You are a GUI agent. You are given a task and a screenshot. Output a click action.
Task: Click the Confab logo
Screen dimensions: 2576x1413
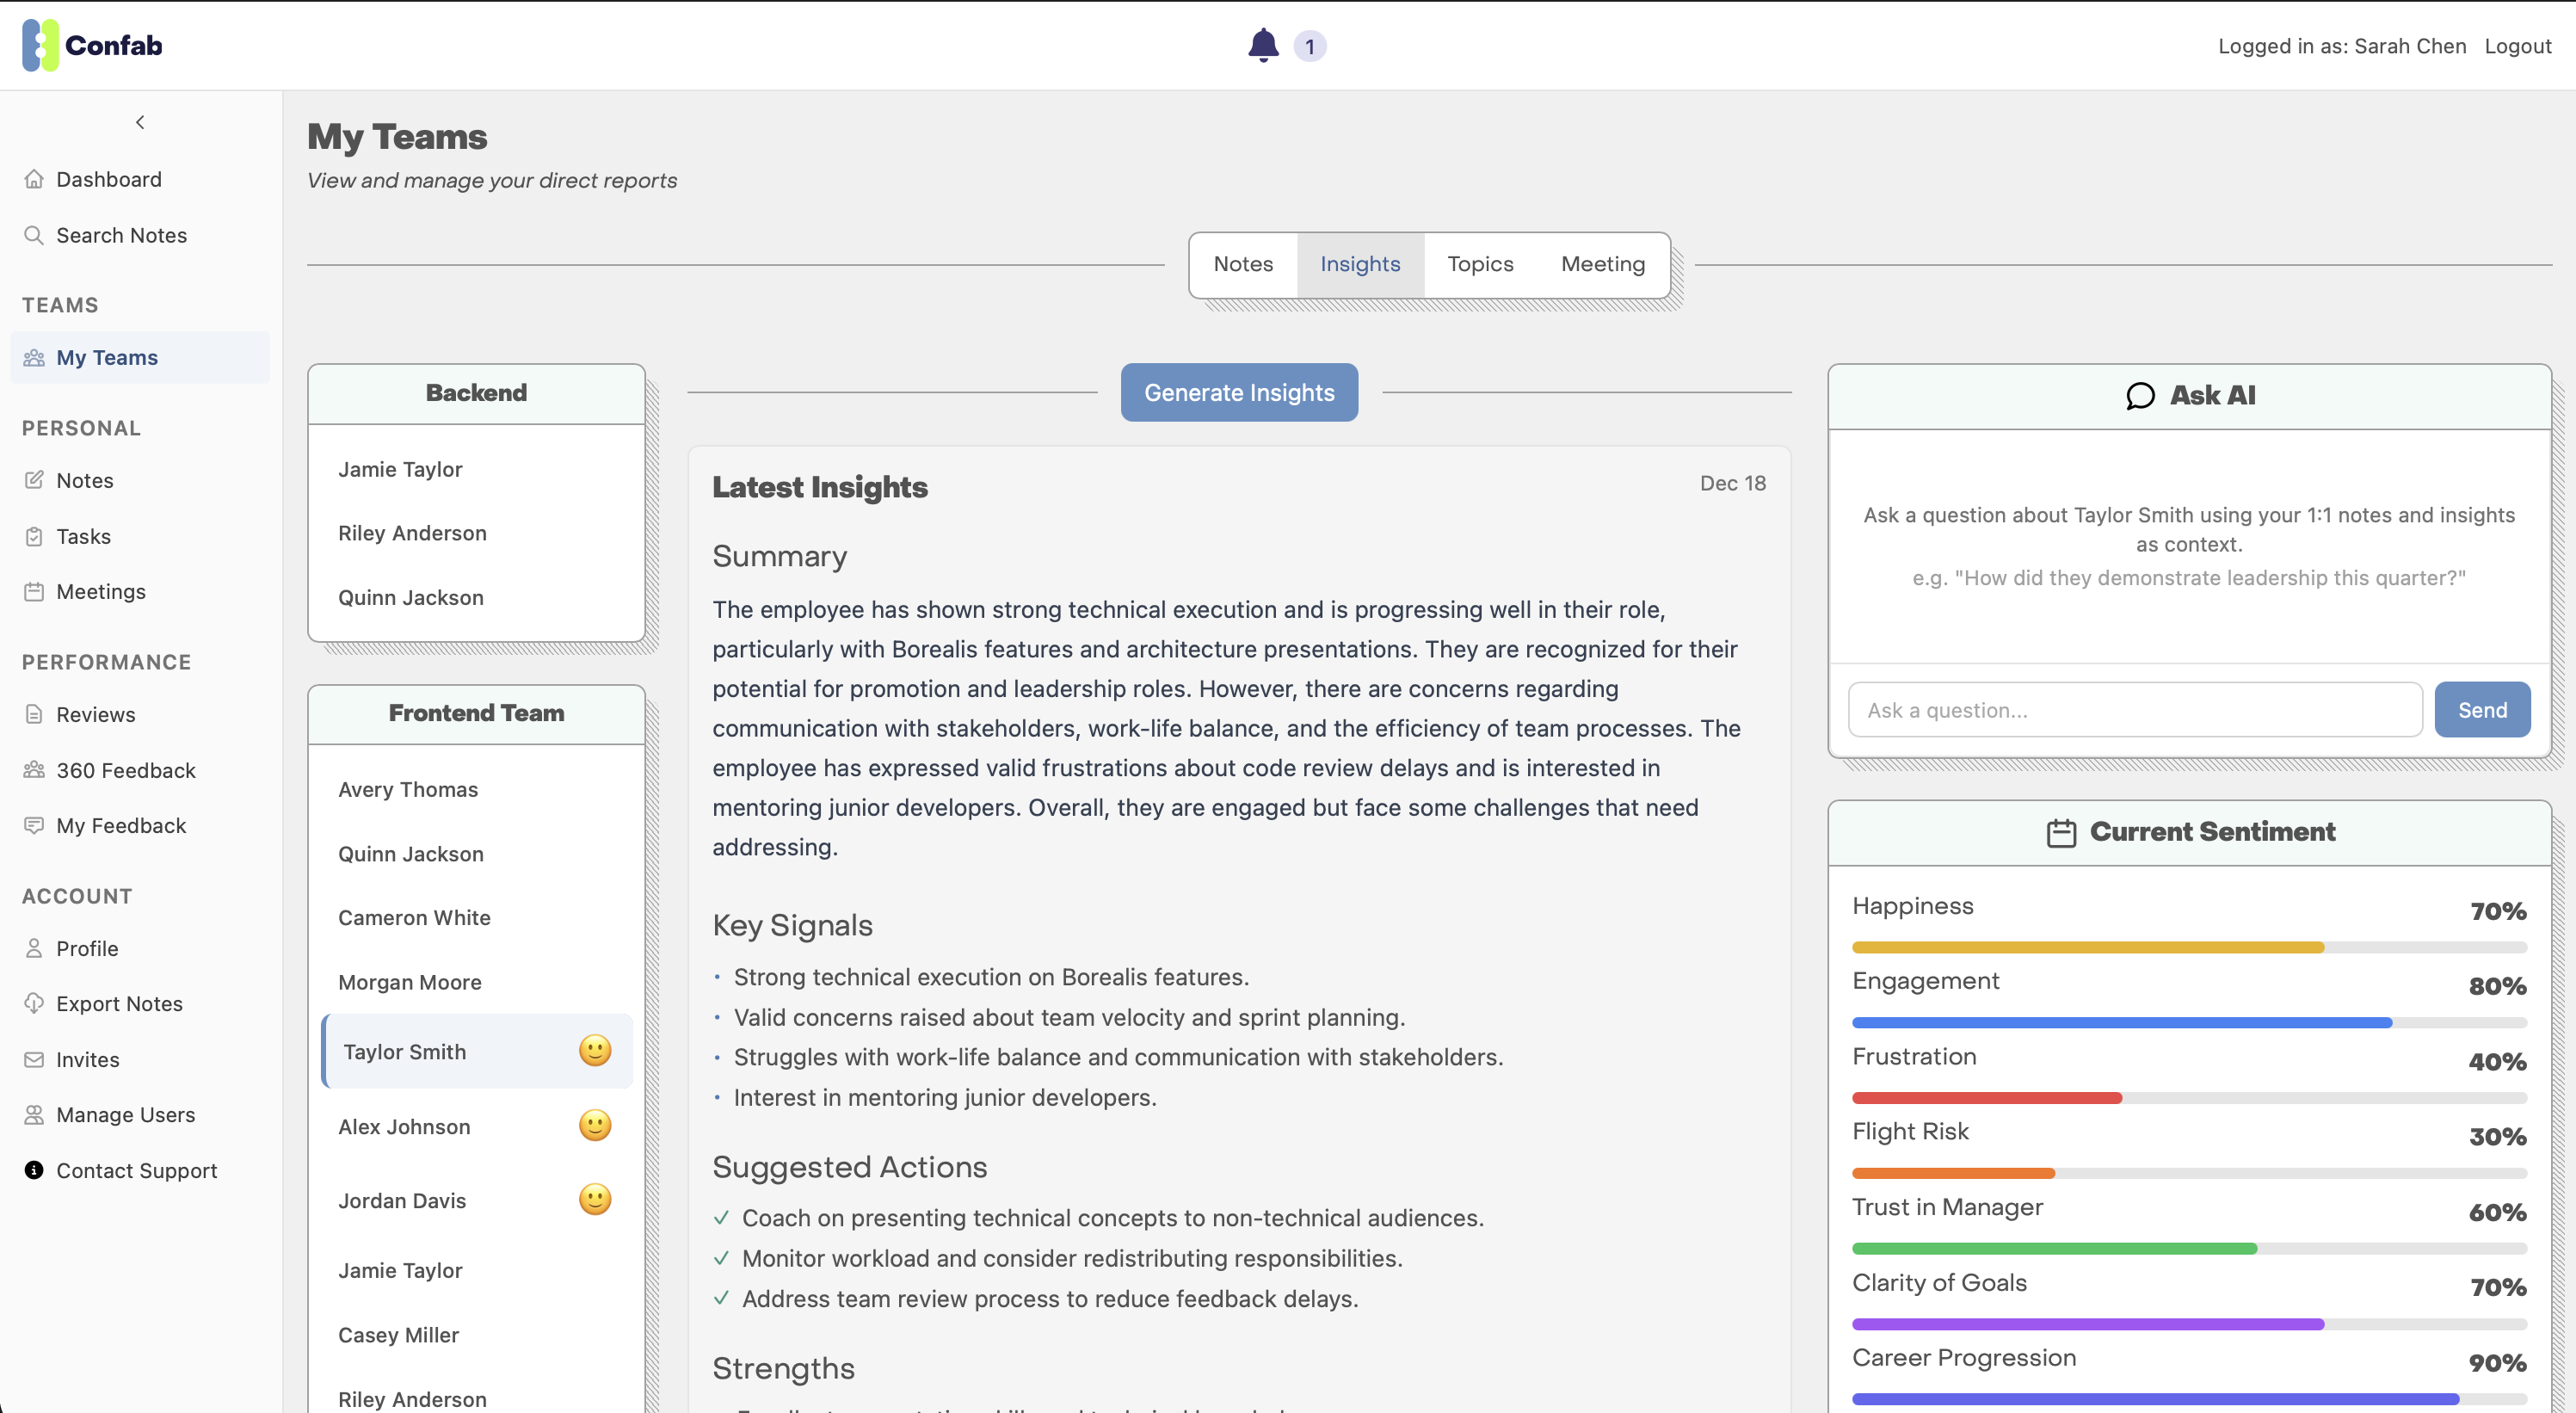pos(92,44)
